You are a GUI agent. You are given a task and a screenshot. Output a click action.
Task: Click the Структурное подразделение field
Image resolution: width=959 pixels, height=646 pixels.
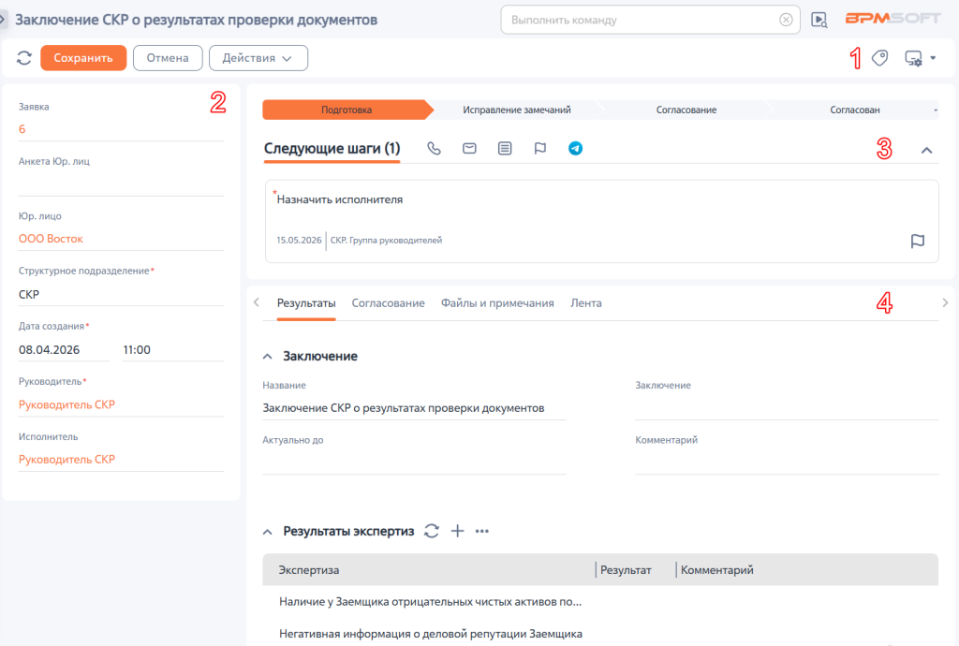coord(121,295)
